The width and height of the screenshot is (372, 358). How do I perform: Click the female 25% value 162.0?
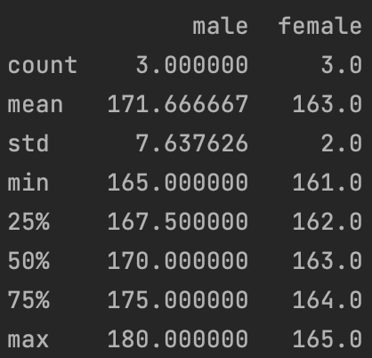point(328,222)
